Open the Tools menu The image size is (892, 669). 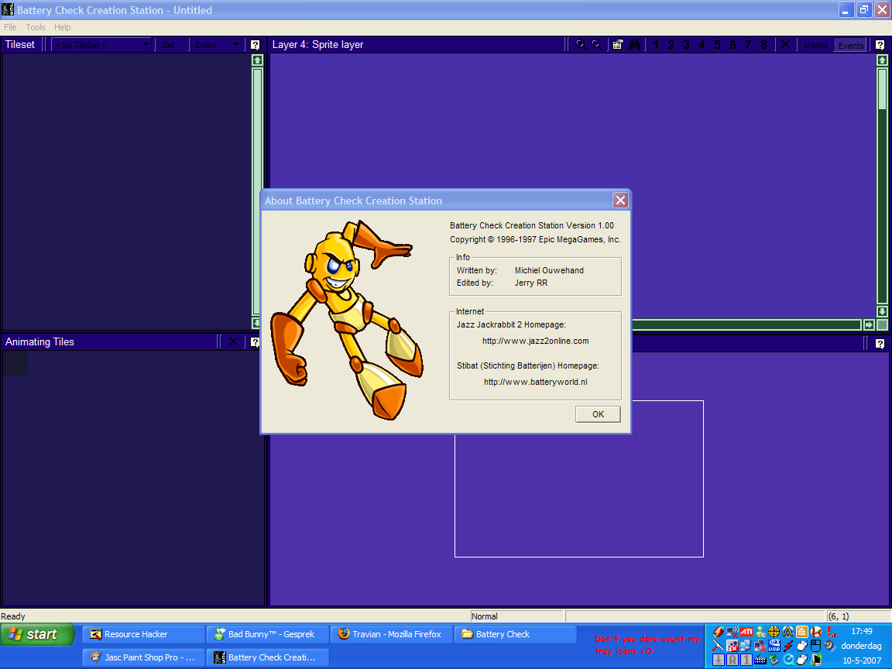pyautogui.click(x=36, y=27)
